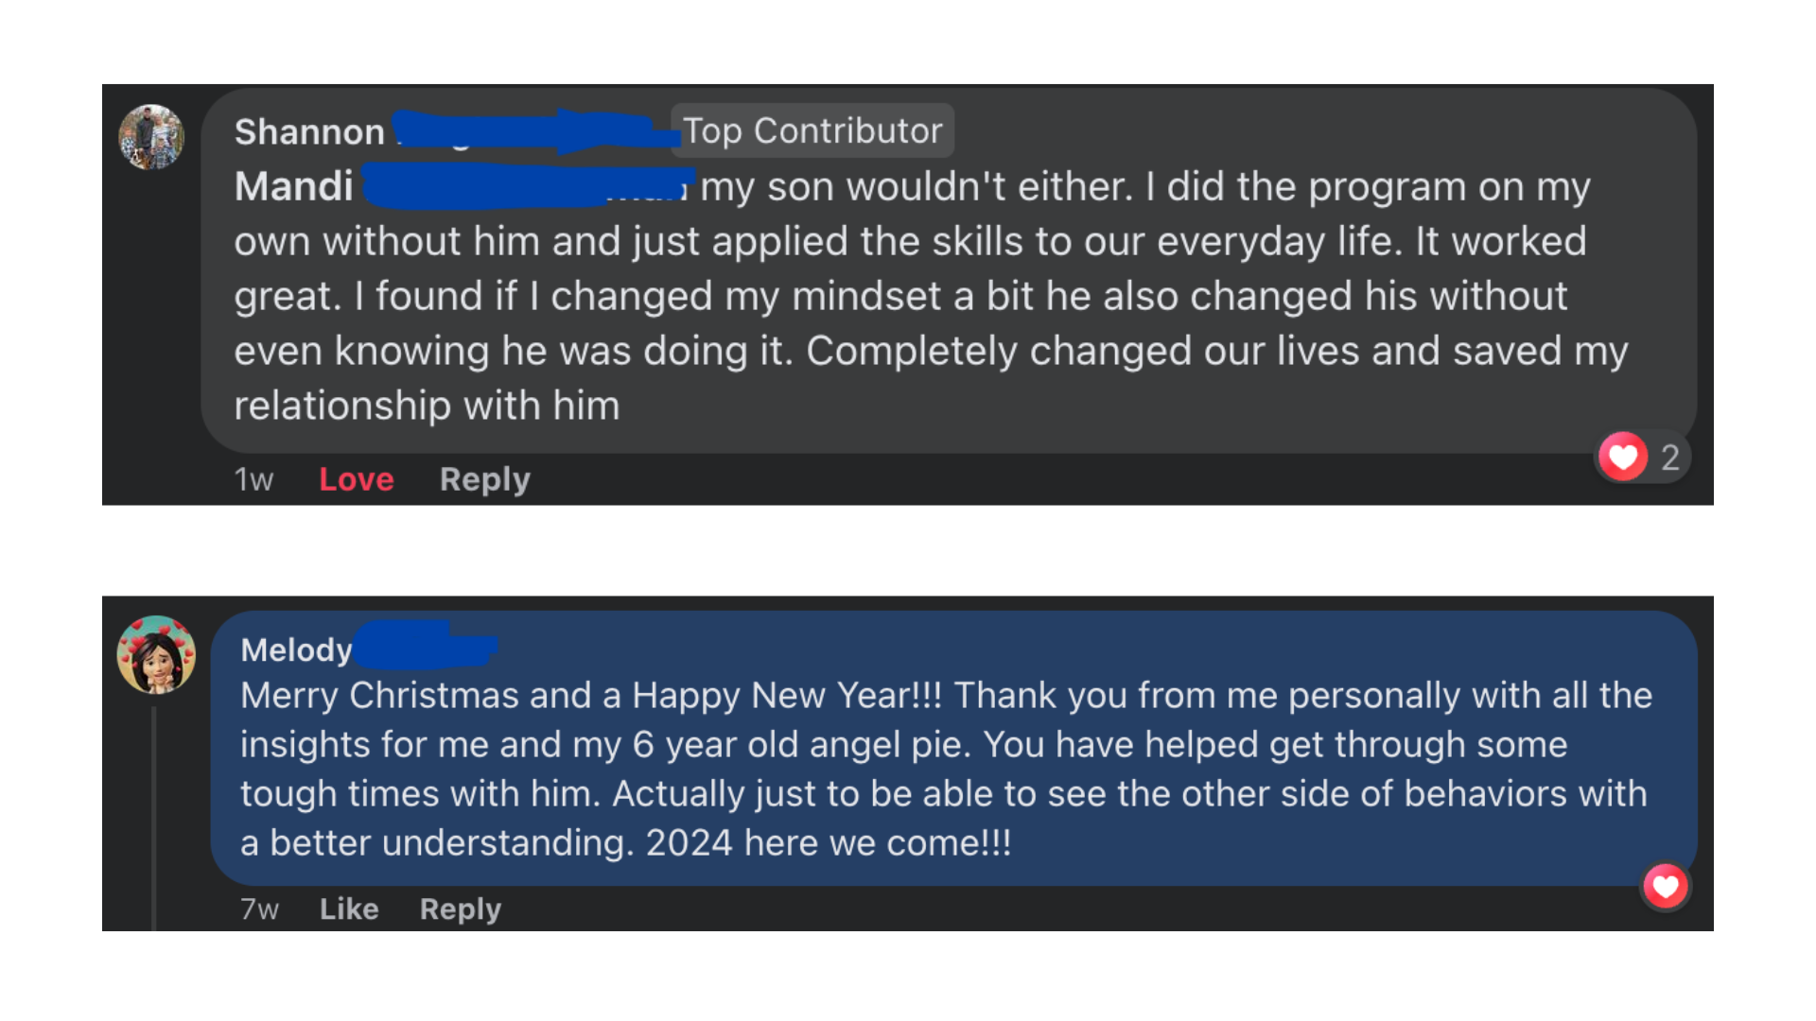
Task: Click the tagged name Mandi
Action: 294,186
